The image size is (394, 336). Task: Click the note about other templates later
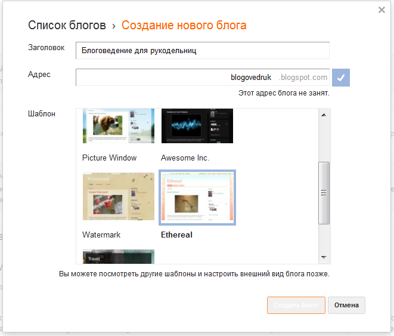click(194, 274)
